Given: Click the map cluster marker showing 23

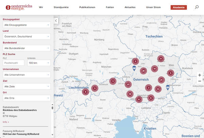Looking at the screenshot, I should (128, 85).
